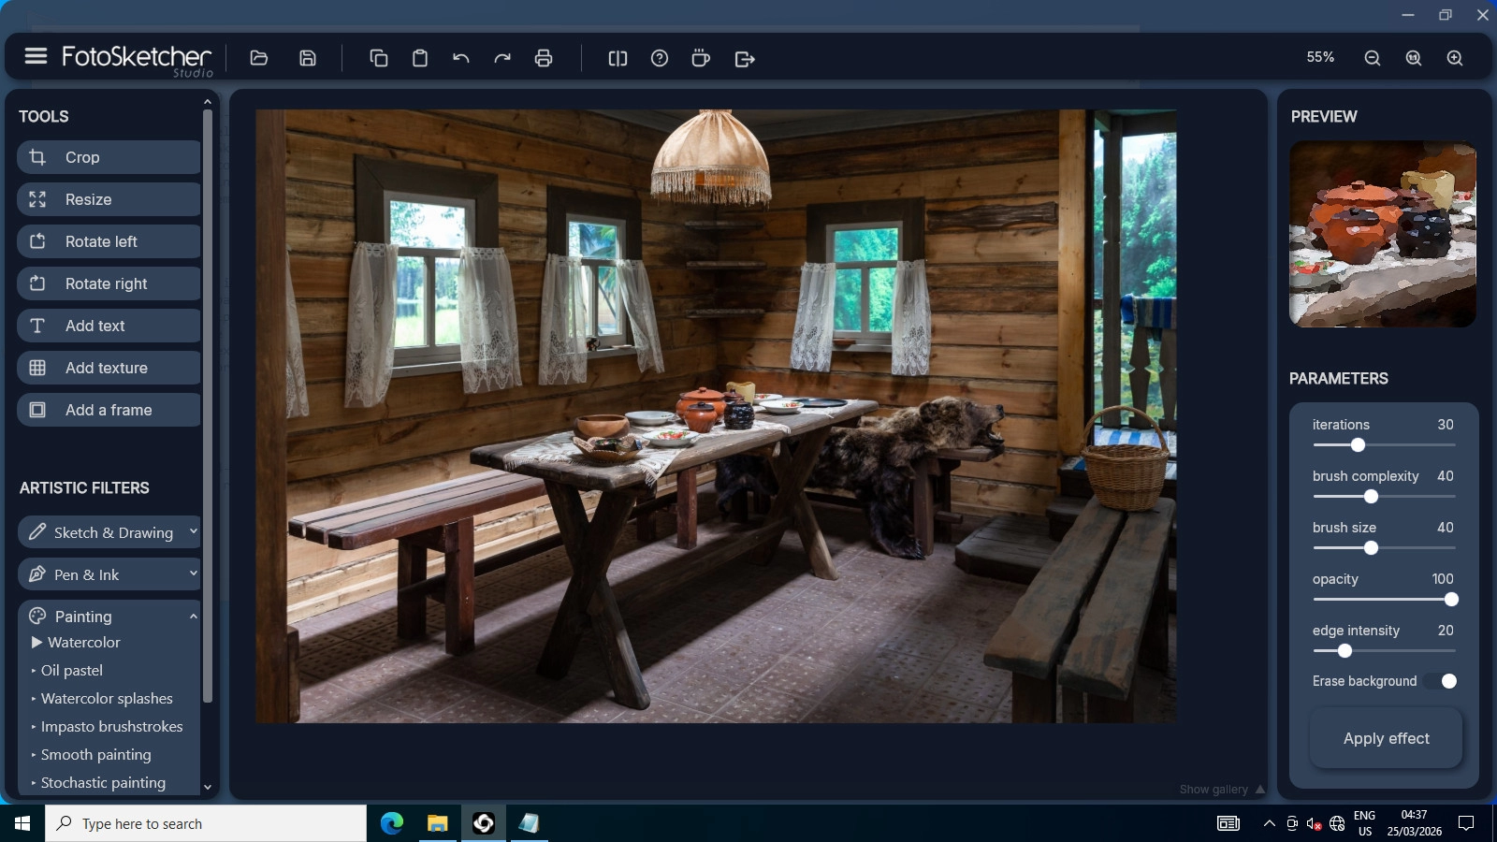Click the paste clipboard icon
The width and height of the screenshot is (1497, 842).
coord(420,58)
